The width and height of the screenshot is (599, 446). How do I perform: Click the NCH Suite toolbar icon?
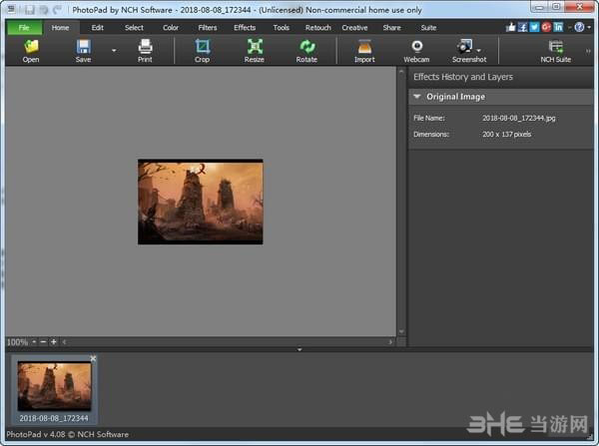tap(556, 46)
